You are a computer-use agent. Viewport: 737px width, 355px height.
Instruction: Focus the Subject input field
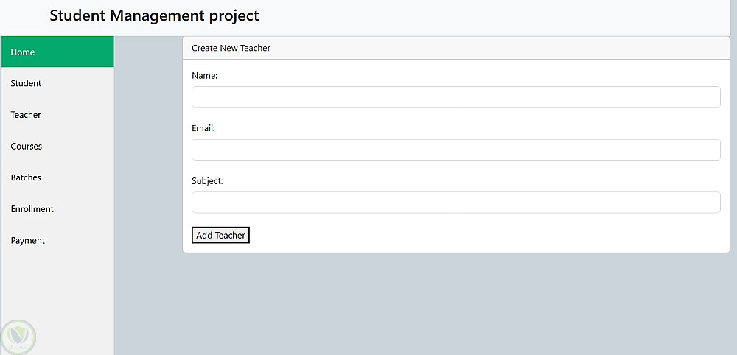455,203
